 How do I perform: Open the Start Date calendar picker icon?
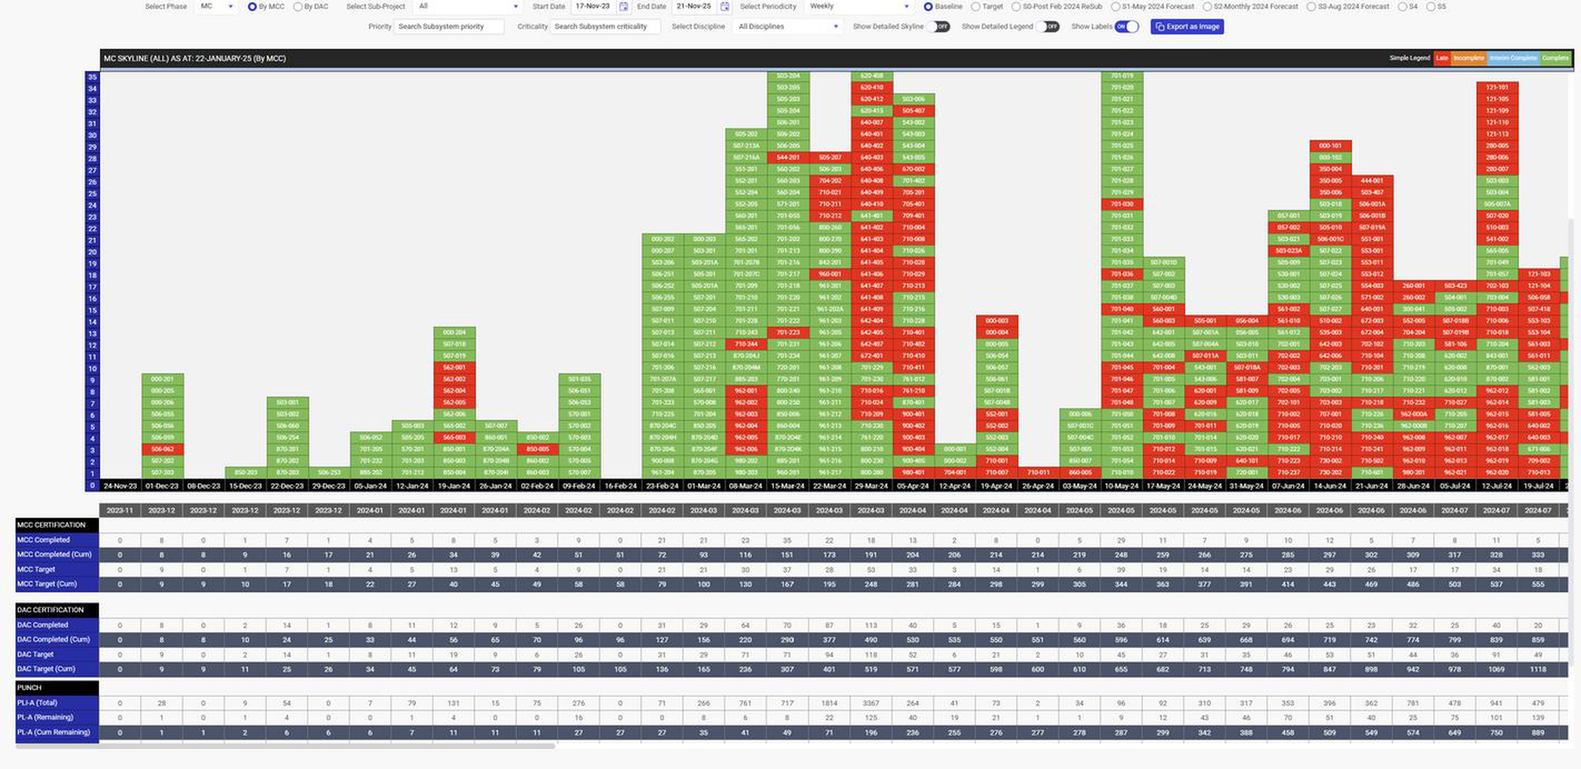pyautogui.click(x=624, y=6)
